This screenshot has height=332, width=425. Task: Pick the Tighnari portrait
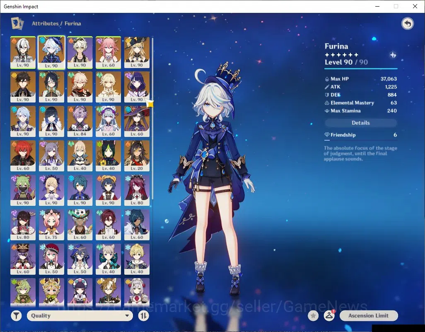108,156
